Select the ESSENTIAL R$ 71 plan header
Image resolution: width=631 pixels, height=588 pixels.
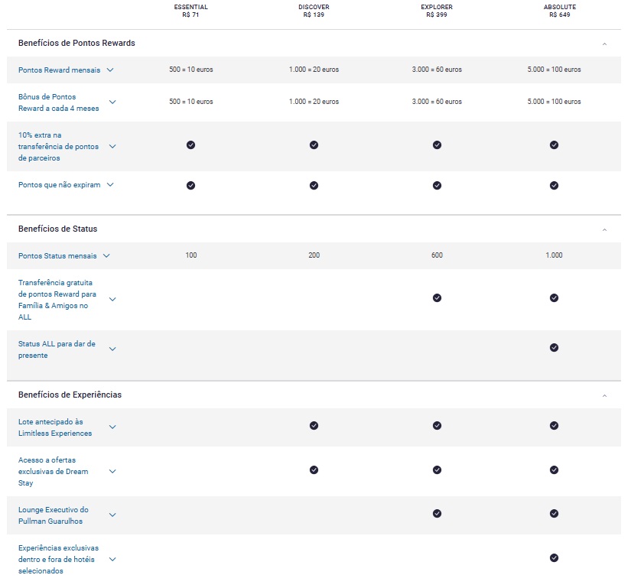pyautogui.click(x=190, y=11)
